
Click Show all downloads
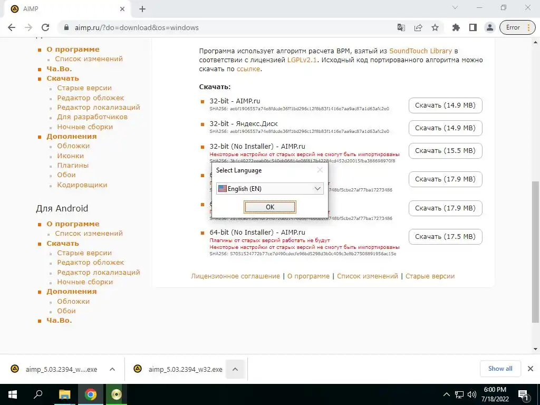pyautogui.click(x=500, y=369)
